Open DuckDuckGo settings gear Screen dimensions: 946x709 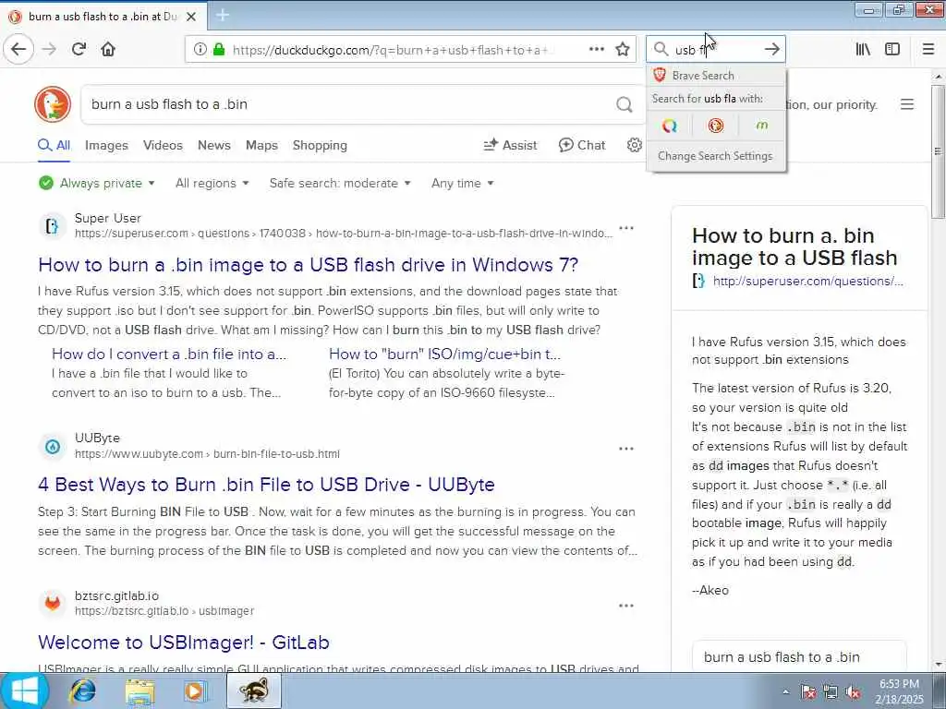[634, 145]
